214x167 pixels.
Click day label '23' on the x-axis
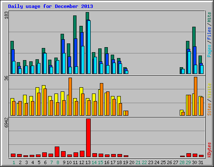tap(150, 162)
